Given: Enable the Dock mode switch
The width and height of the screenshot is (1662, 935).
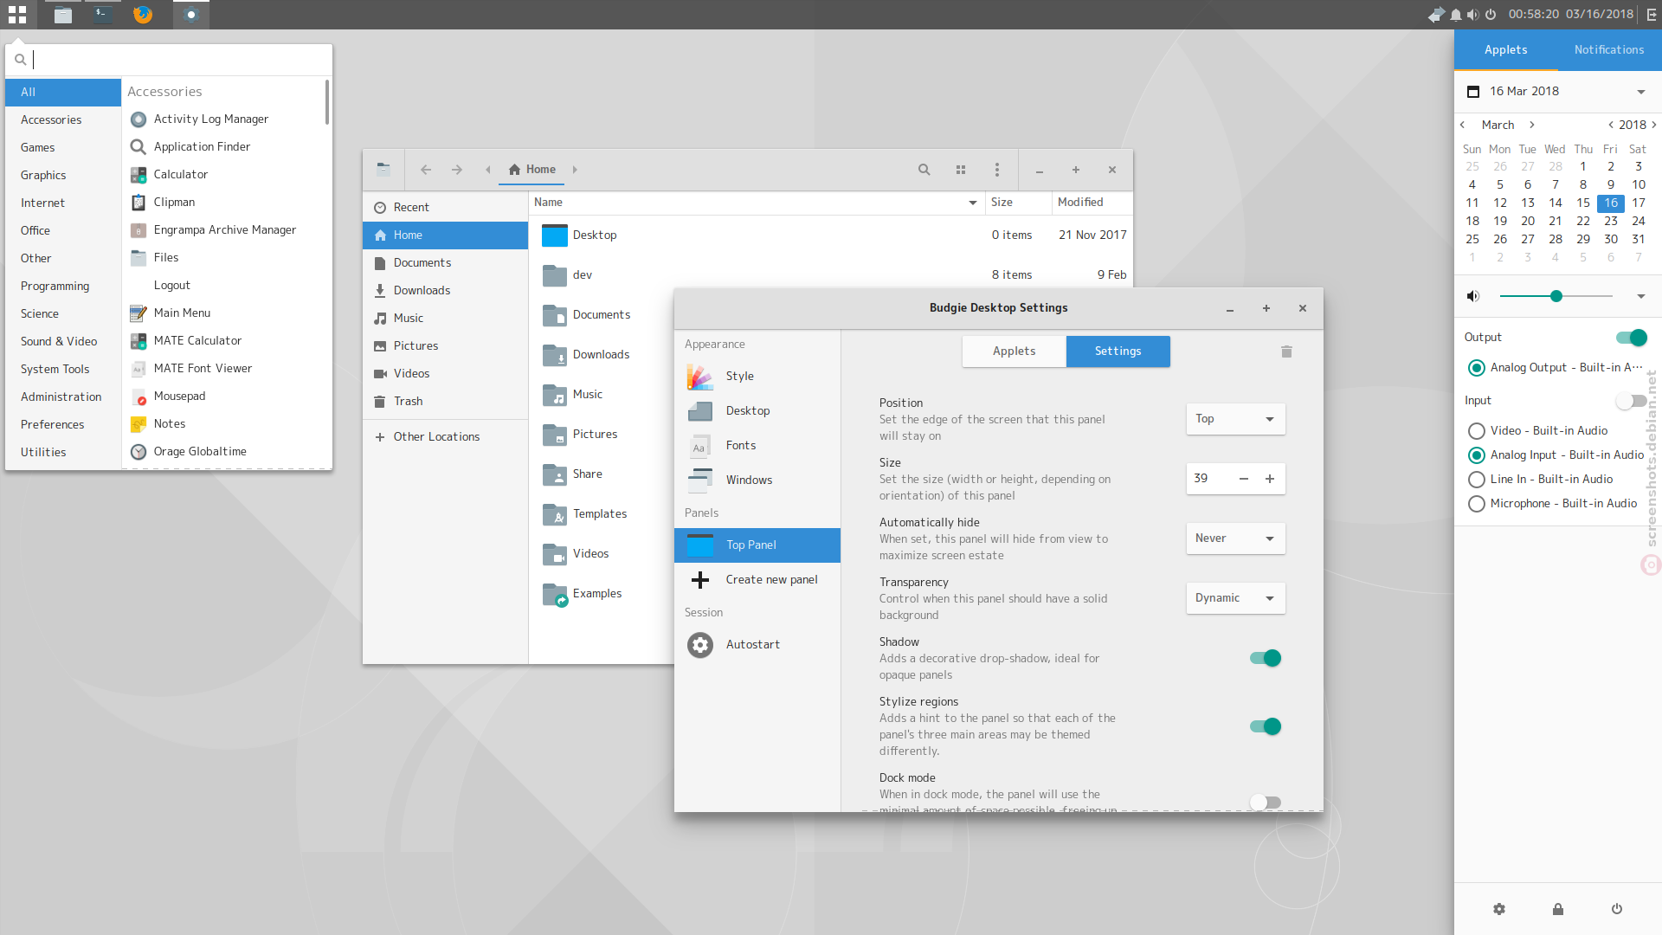Looking at the screenshot, I should (x=1266, y=803).
